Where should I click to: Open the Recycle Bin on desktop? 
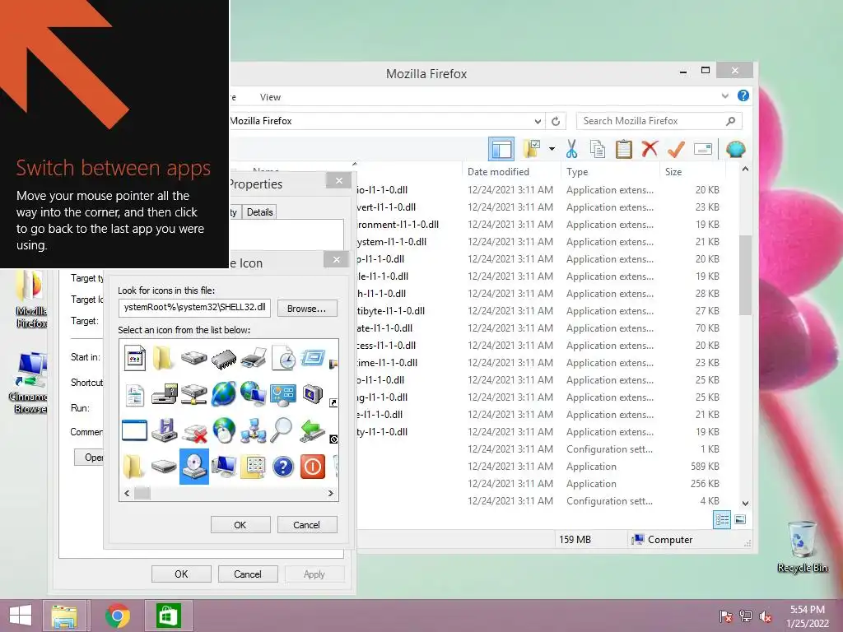pyautogui.click(x=802, y=546)
